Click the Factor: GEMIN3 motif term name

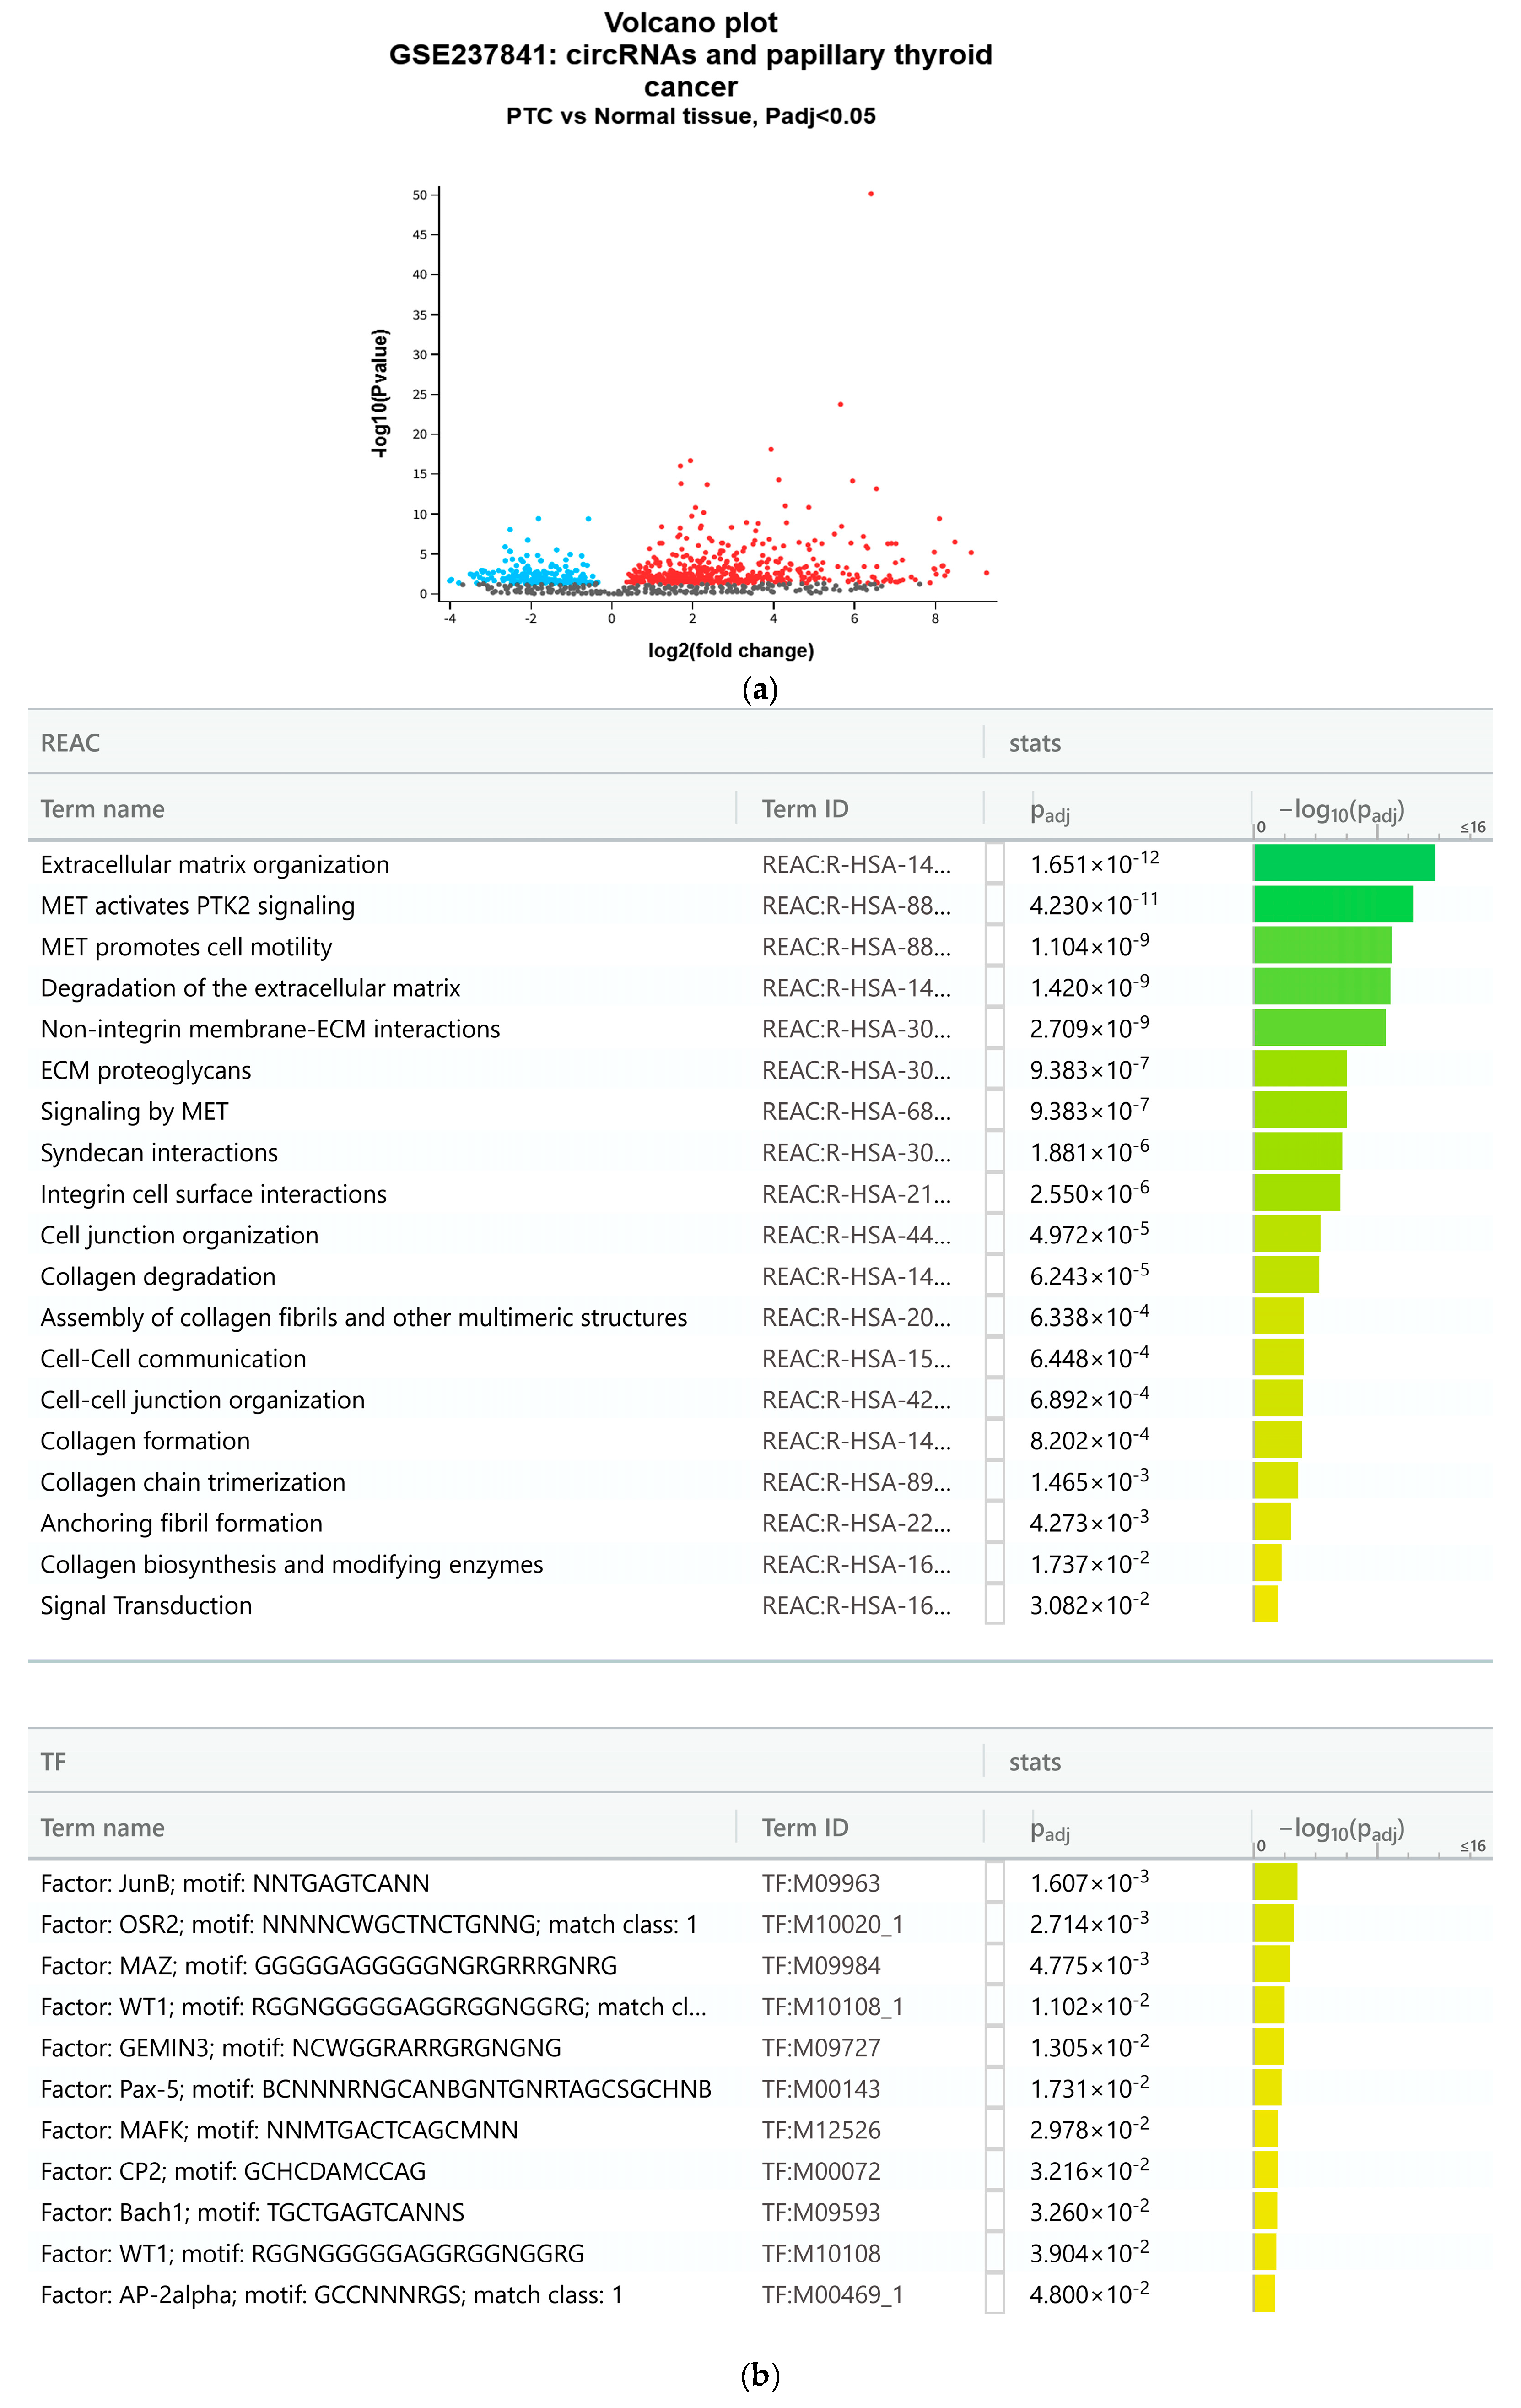coord(301,2048)
